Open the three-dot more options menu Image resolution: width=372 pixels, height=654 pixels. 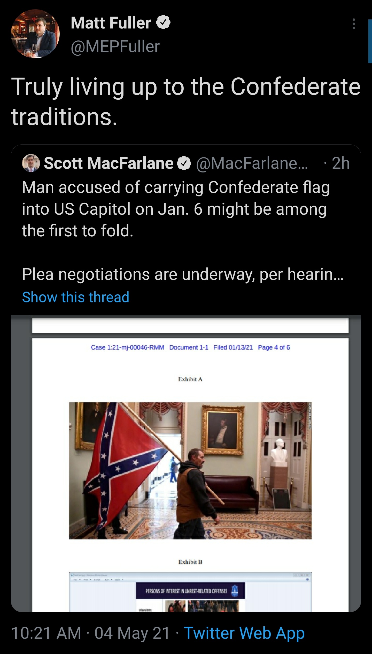(354, 24)
